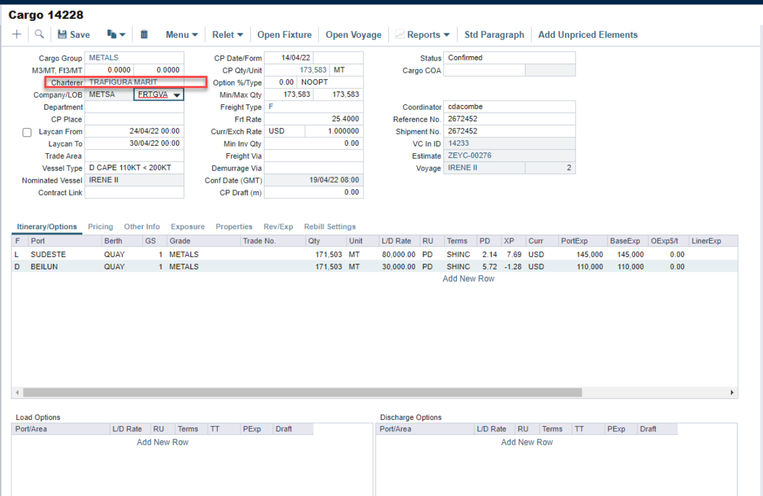
Task: Click the left arrow of horizontal scrollbar
Action: tap(17, 392)
